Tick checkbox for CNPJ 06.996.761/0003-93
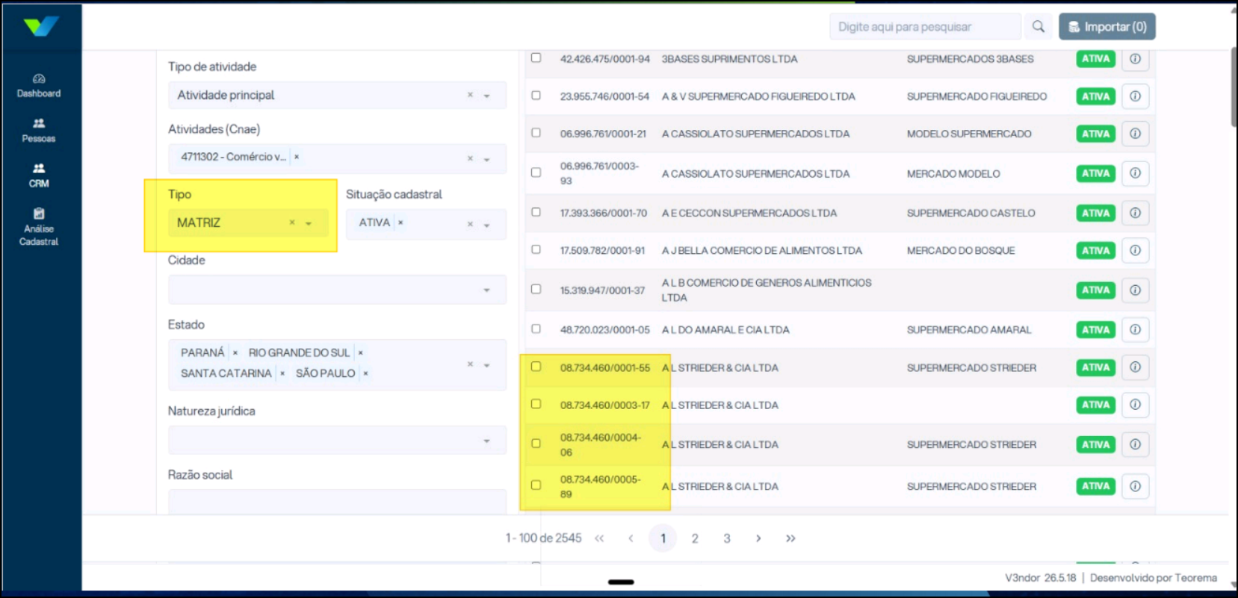This screenshot has height=598, width=1238. tap(536, 172)
